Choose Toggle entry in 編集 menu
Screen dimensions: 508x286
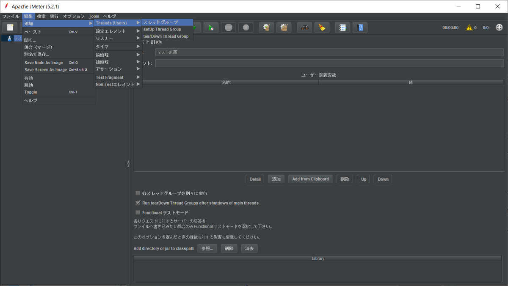click(x=58, y=92)
